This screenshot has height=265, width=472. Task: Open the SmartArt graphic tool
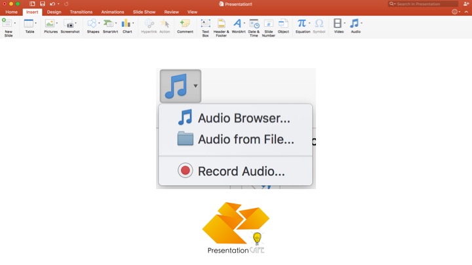pos(109,25)
